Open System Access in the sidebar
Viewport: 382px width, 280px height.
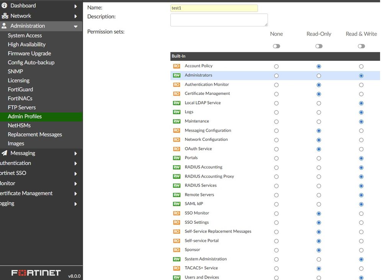[x=25, y=36]
